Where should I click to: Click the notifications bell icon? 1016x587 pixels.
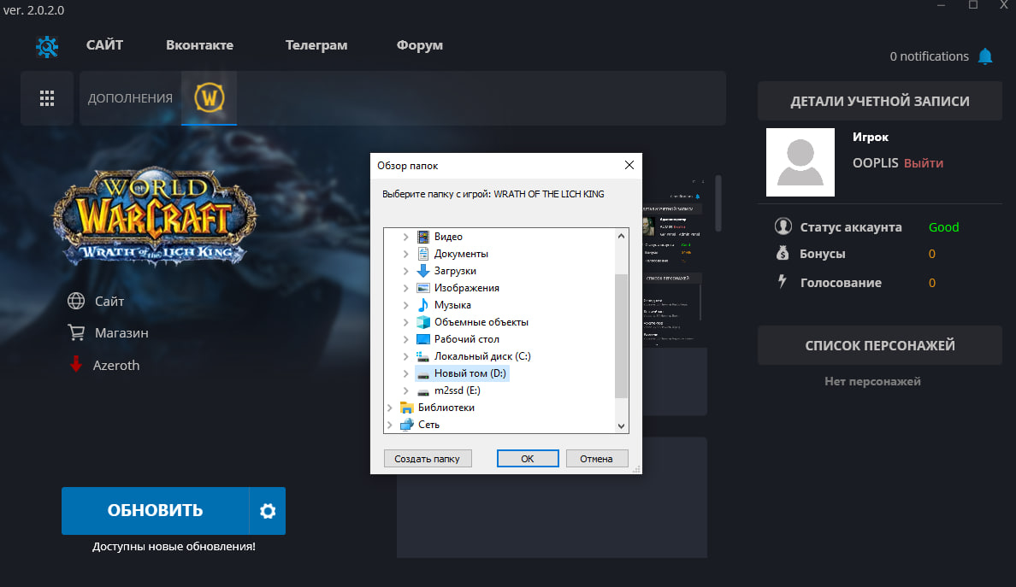[985, 56]
